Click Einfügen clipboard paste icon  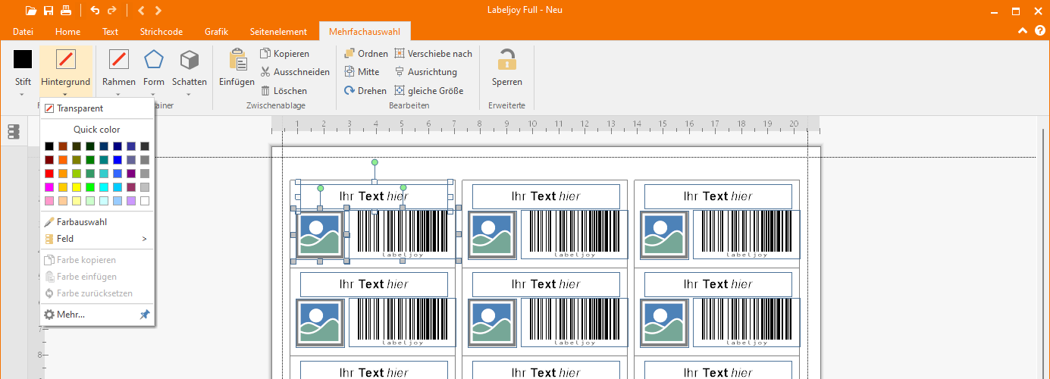click(237, 60)
